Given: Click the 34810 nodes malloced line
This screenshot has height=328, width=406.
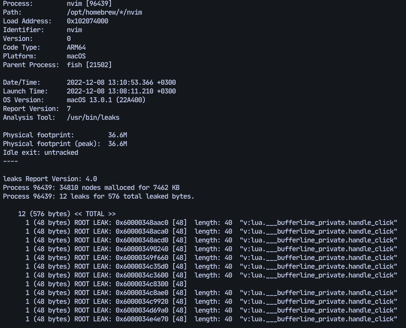Looking at the screenshot, I should (x=91, y=188).
